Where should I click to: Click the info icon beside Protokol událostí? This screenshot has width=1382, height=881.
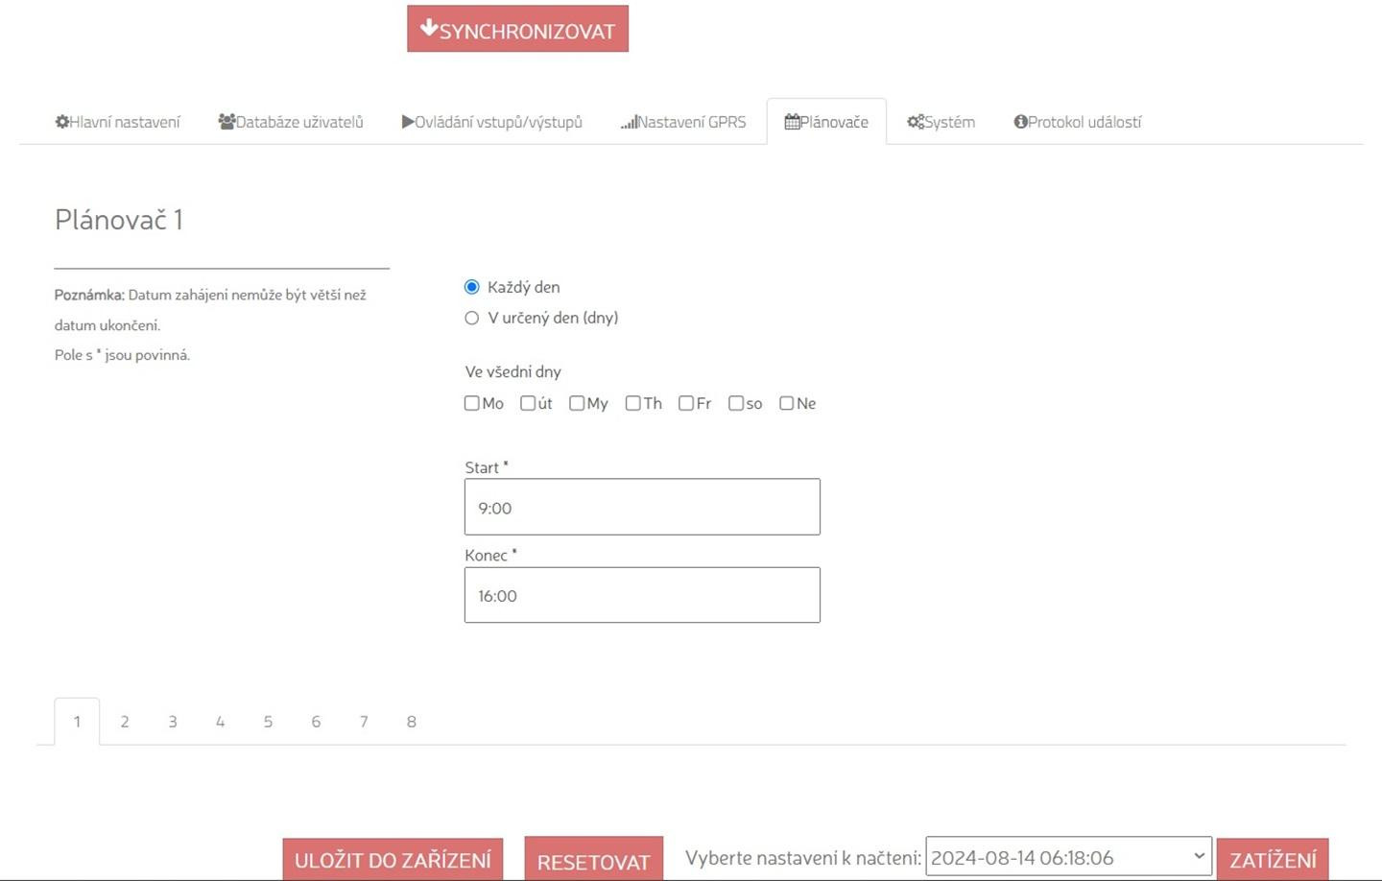[x=1020, y=122]
